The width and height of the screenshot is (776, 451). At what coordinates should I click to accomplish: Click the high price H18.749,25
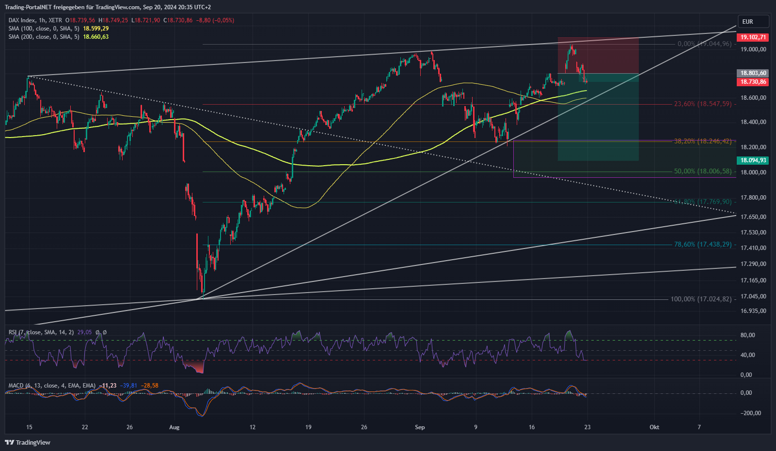tap(113, 20)
